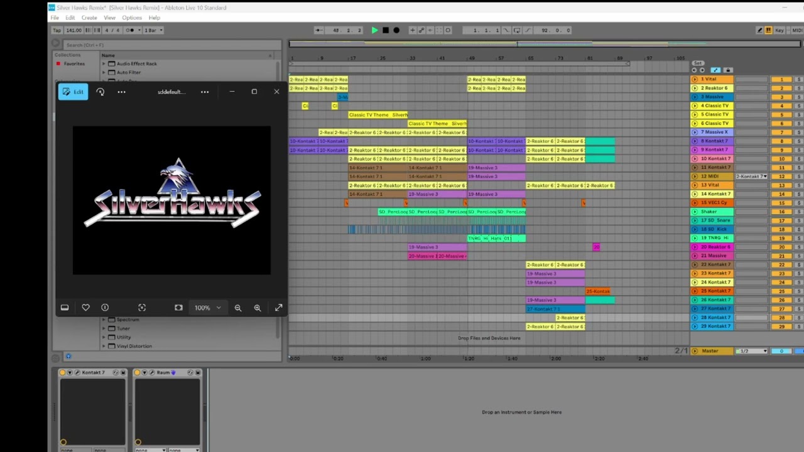The image size is (804, 452).
Task: Open the Options menu
Action: [x=132, y=18]
